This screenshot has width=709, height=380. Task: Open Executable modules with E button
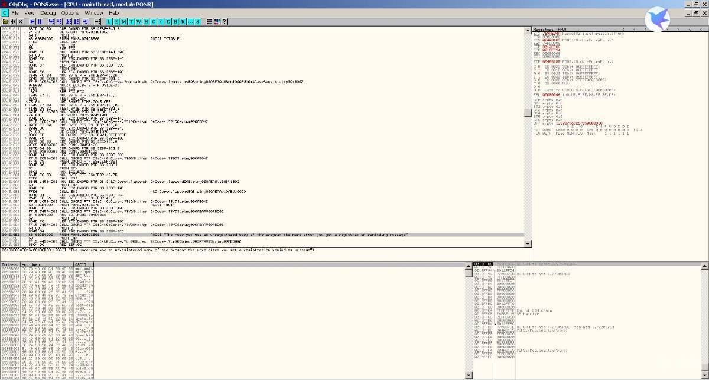pyautogui.click(x=118, y=21)
